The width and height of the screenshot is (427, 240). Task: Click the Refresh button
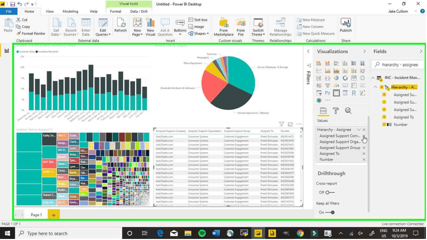tap(121, 25)
